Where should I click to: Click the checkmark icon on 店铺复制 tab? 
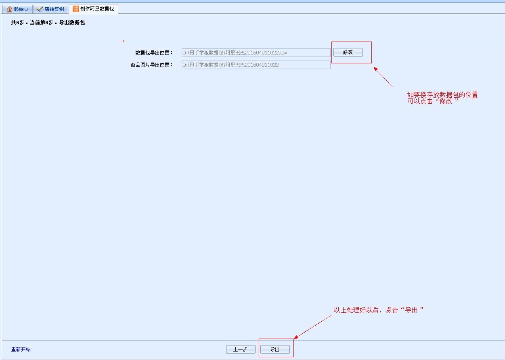(40, 9)
